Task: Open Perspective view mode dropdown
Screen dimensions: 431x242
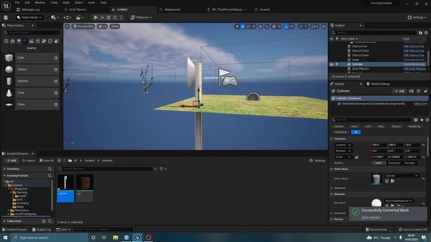Action: tap(84, 26)
